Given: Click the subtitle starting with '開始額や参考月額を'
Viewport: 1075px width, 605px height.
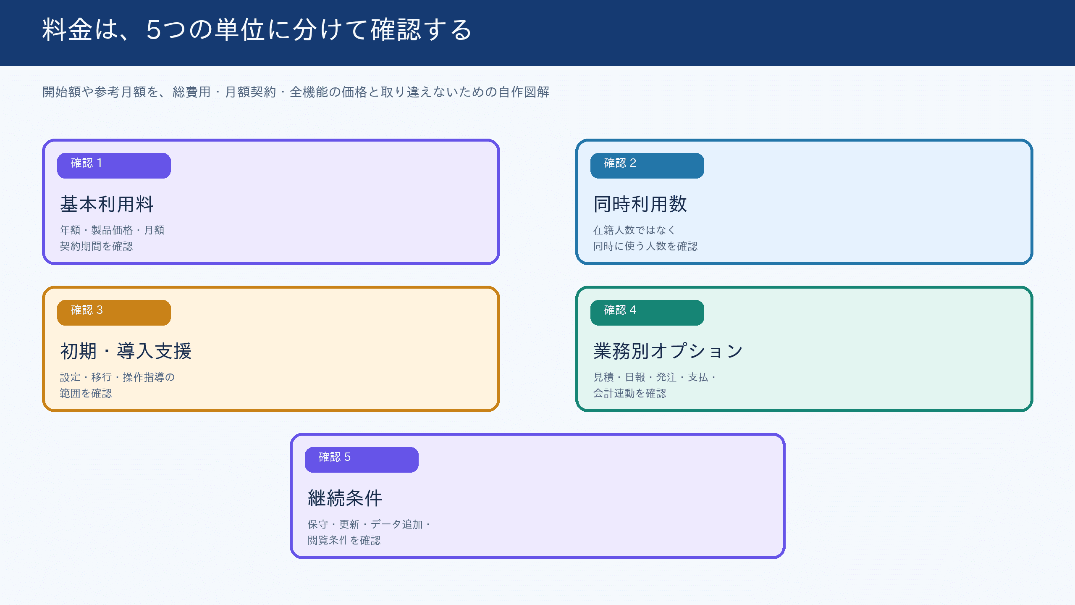Looking at the screenshot, I should 296,92.
